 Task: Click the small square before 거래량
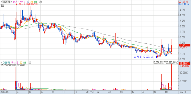click(x=1, y=62)
